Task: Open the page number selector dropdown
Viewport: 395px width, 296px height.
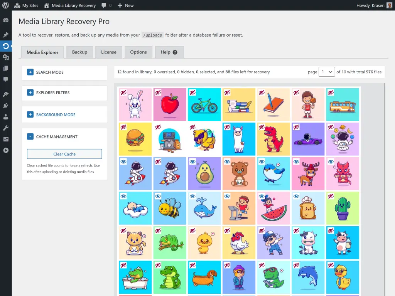Action: pos(326,72)
